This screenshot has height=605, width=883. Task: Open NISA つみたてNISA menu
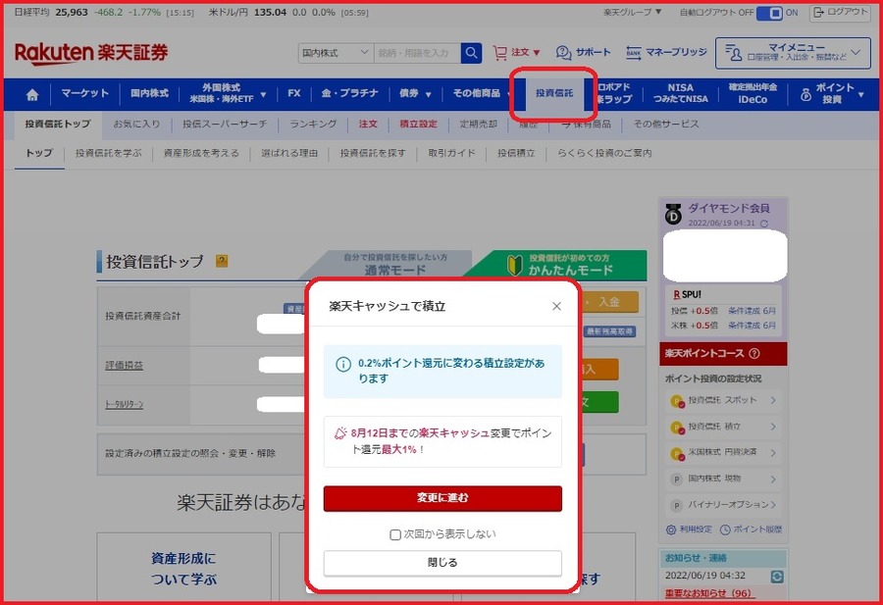click(680, 93)
